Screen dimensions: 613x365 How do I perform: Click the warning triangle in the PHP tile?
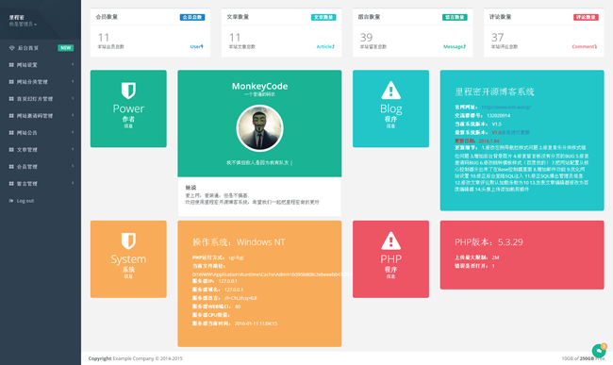click(390, 241)
